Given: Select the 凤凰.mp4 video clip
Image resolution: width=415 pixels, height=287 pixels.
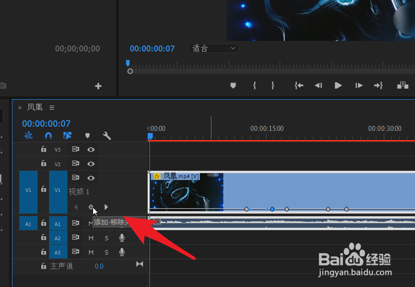Looking at the screenshot, I should coord(282,192).
